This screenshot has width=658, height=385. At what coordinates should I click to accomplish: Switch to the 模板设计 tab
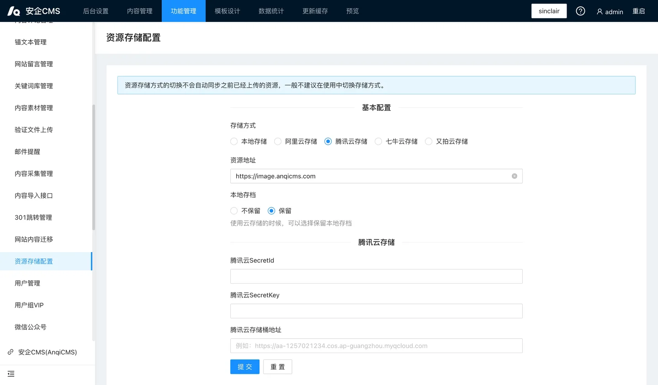click(x=227, y=11)
